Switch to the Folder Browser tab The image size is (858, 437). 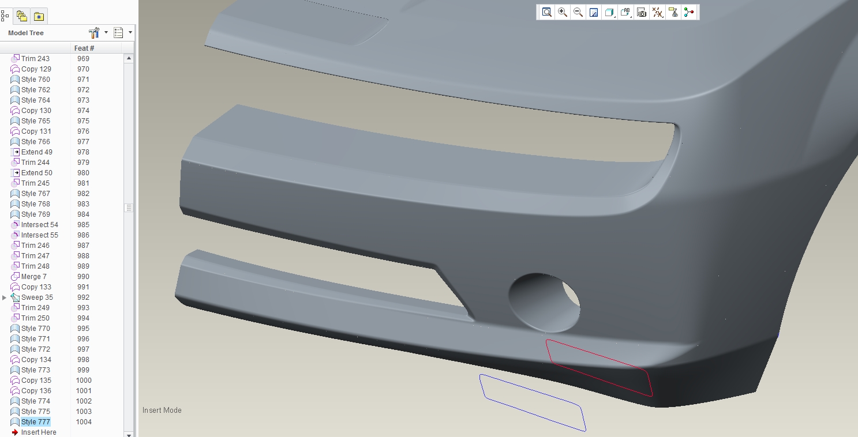point(22,16)
